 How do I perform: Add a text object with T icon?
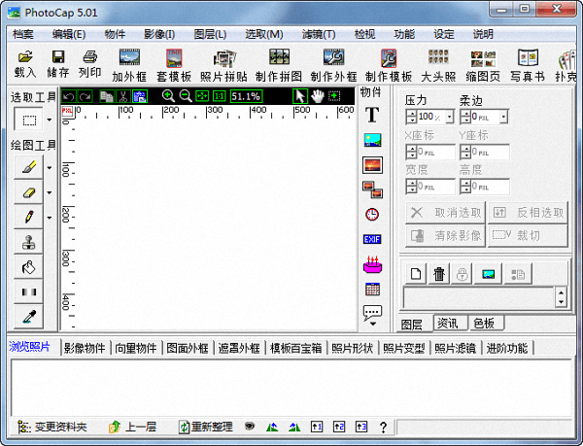(x=372, y=115)
